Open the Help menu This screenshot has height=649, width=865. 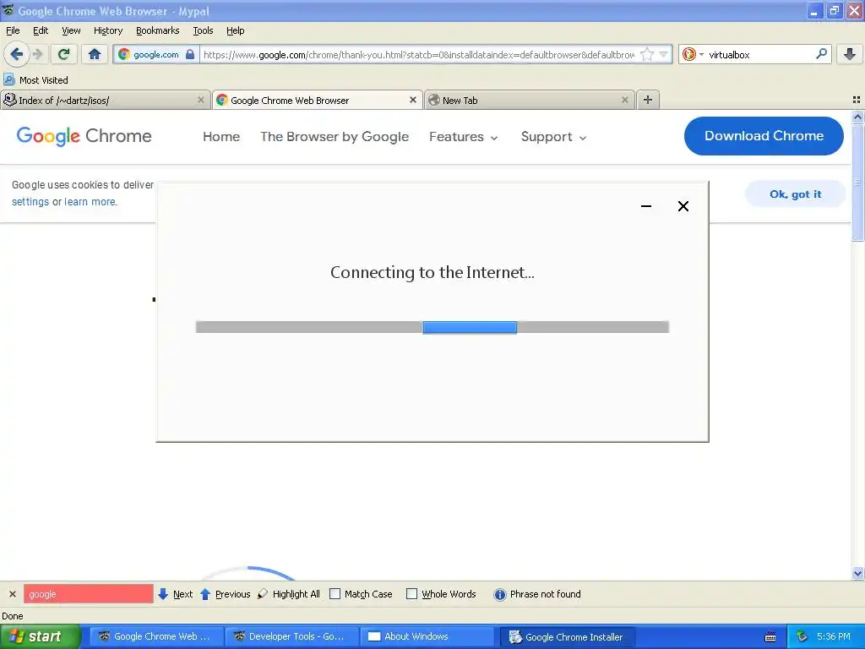click(x=235, y=30)
